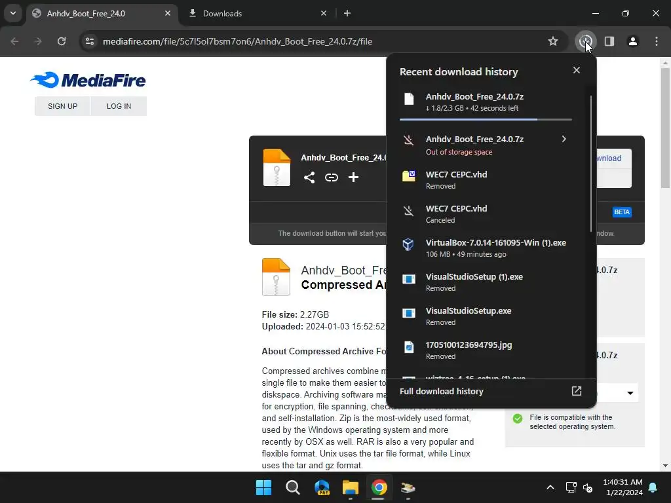Switch to the Anhdv_Boot_Free_24.0 tab
Image resolution: width=671 pixels, height=503 pixels.
tap(102, 14)
